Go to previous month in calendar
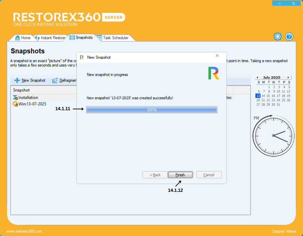Image resolution: width=303 pixels, height=236 pixels. coord(257,78)
